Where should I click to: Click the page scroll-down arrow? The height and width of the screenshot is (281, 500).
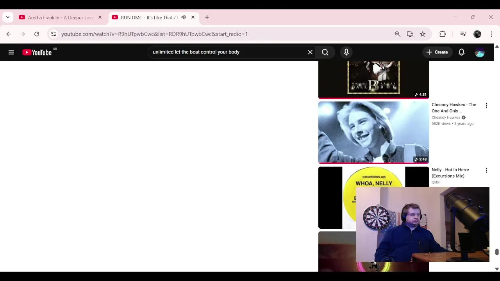[497, 269]
